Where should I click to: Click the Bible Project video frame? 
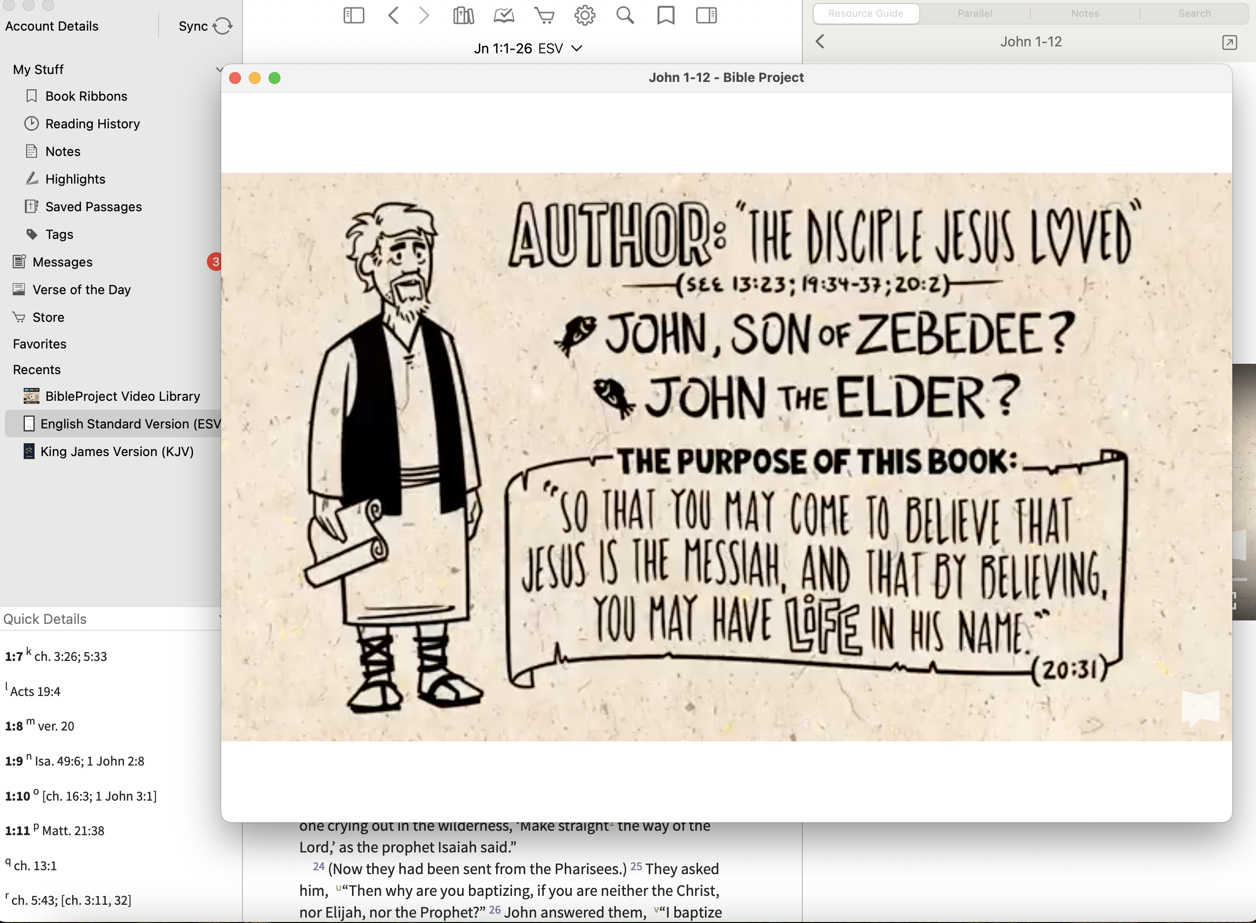coord(726,457)
